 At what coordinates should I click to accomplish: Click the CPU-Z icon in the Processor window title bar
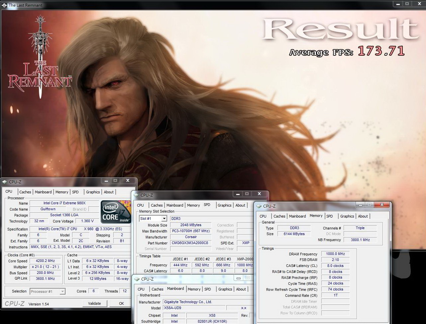[x=5, y=182]
